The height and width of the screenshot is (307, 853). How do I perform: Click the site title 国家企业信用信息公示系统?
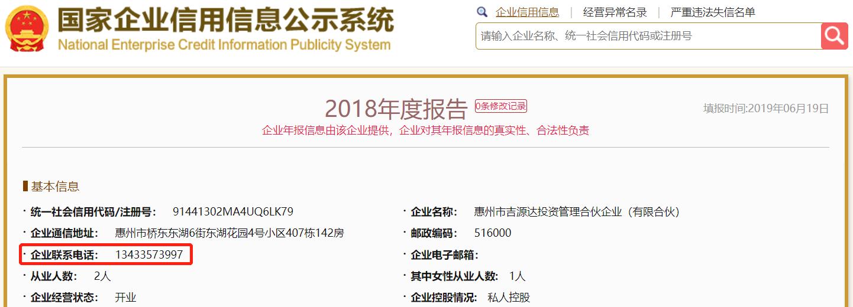(x=226, y=20)
